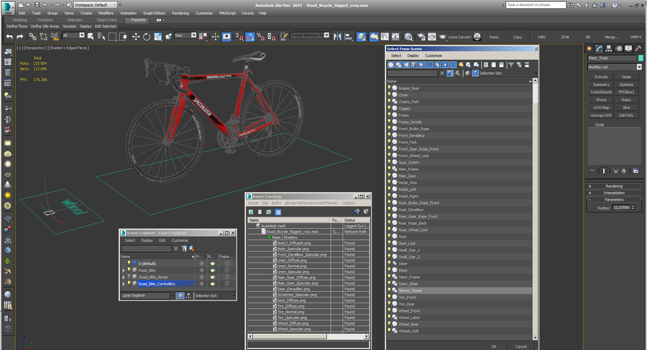Open the Modifiers menu

106,13
